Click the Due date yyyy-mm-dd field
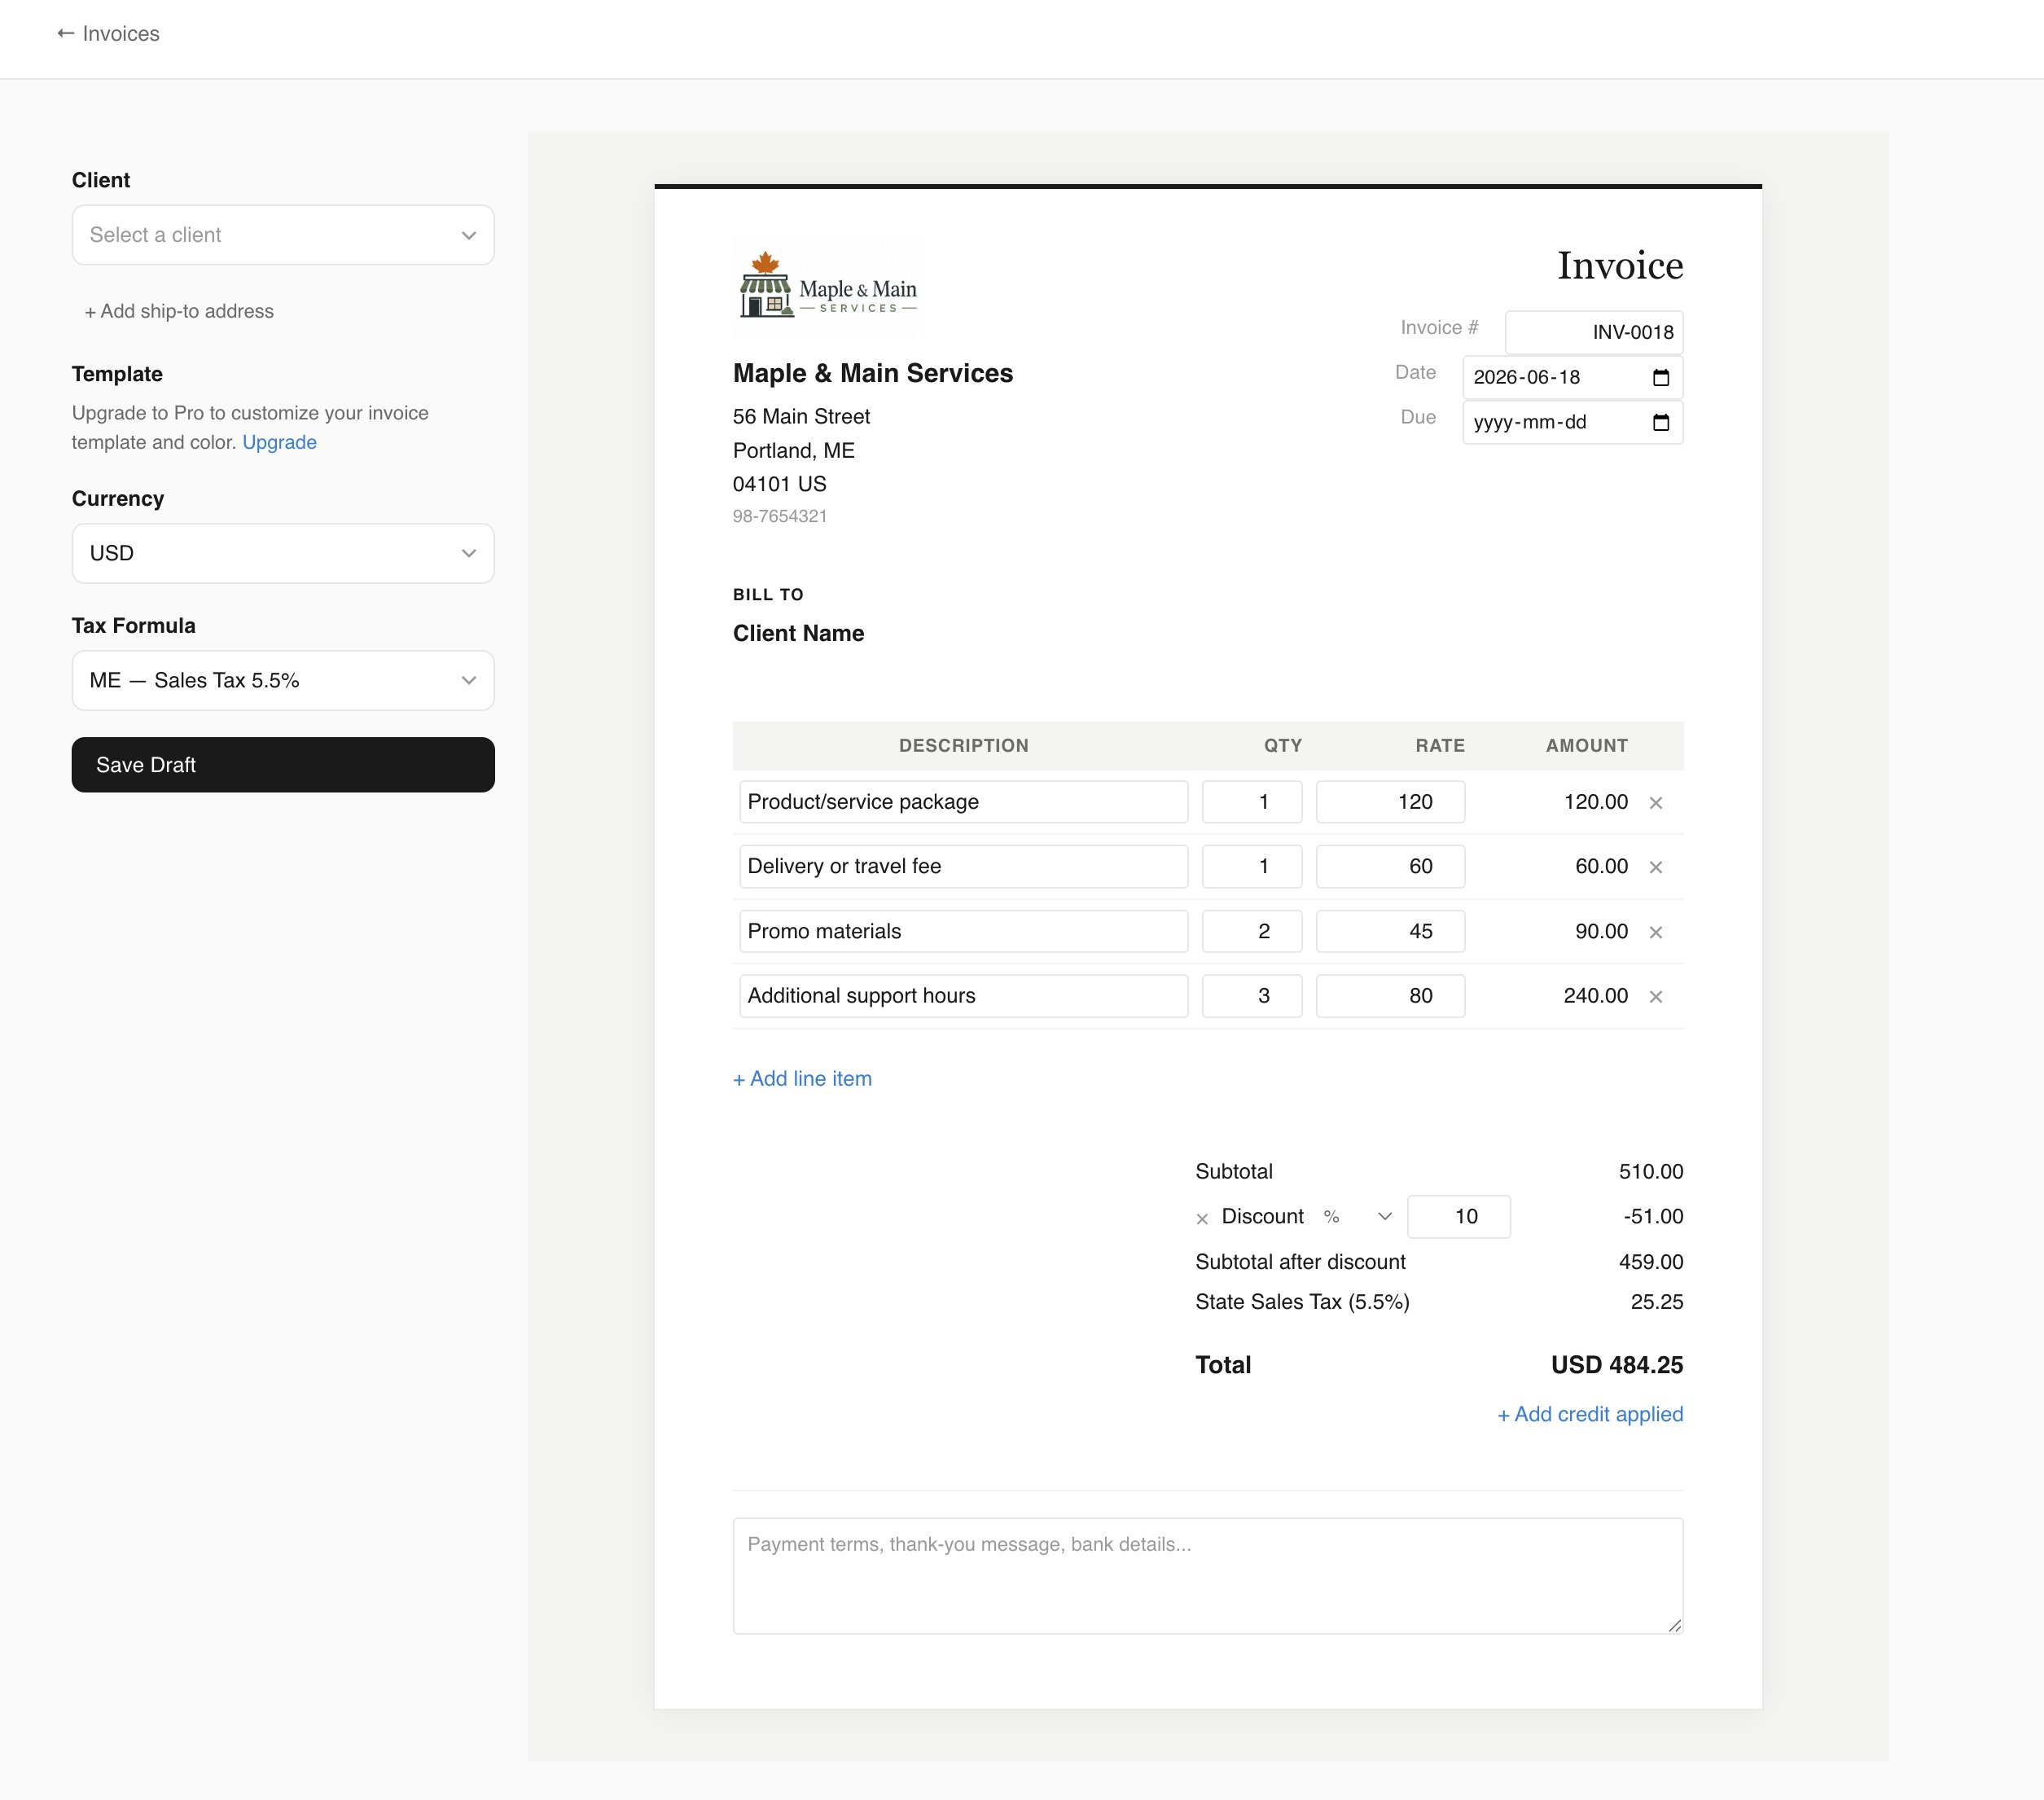2044x1800 pixels. click(1572, 422)
